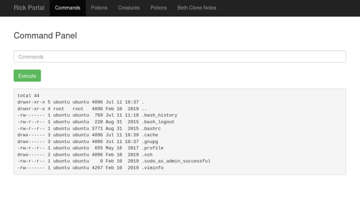Viewport: 360px width, 215px height.
Task: Click the .bash_history filename in output
Action: (159, 115)
